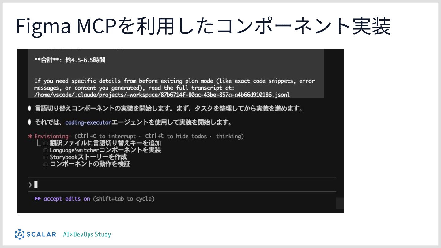Click bullet before それでは coding-executor message

(x=29, y=122)
